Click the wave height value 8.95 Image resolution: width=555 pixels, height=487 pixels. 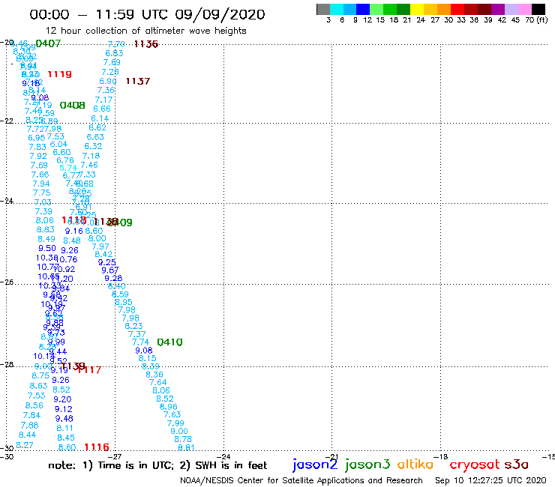[x=124, y=303]
